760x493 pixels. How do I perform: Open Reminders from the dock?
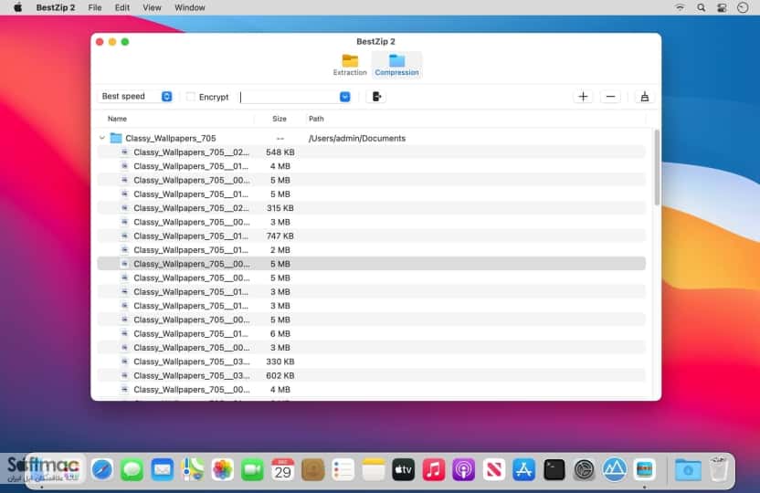pyautogui.click(x=343, y=469)
